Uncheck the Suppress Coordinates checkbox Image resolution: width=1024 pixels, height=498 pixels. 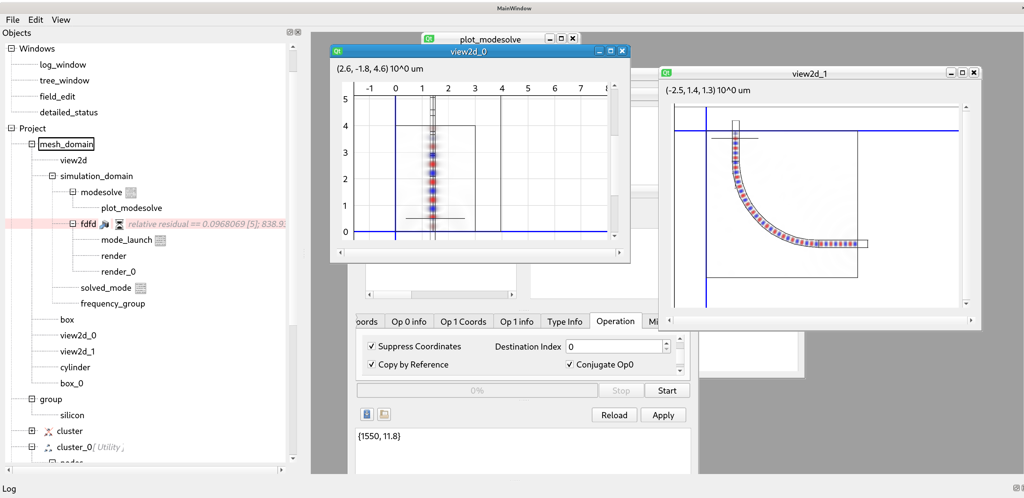click(x=372, y=346)
